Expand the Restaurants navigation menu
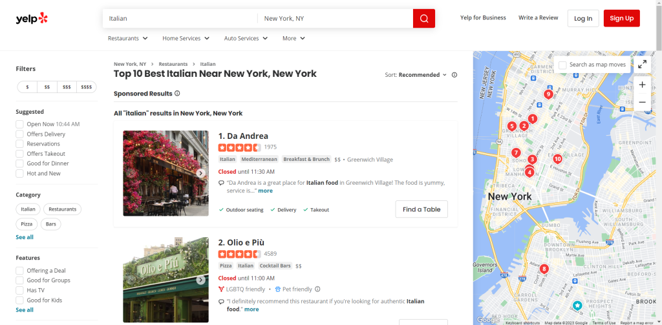662x325 pixels. (127, 38)
